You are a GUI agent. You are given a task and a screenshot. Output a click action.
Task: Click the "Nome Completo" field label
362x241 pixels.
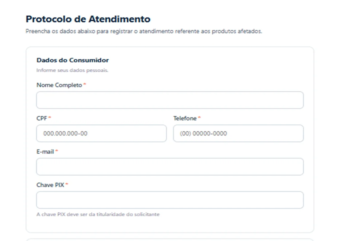pos(59,85)
